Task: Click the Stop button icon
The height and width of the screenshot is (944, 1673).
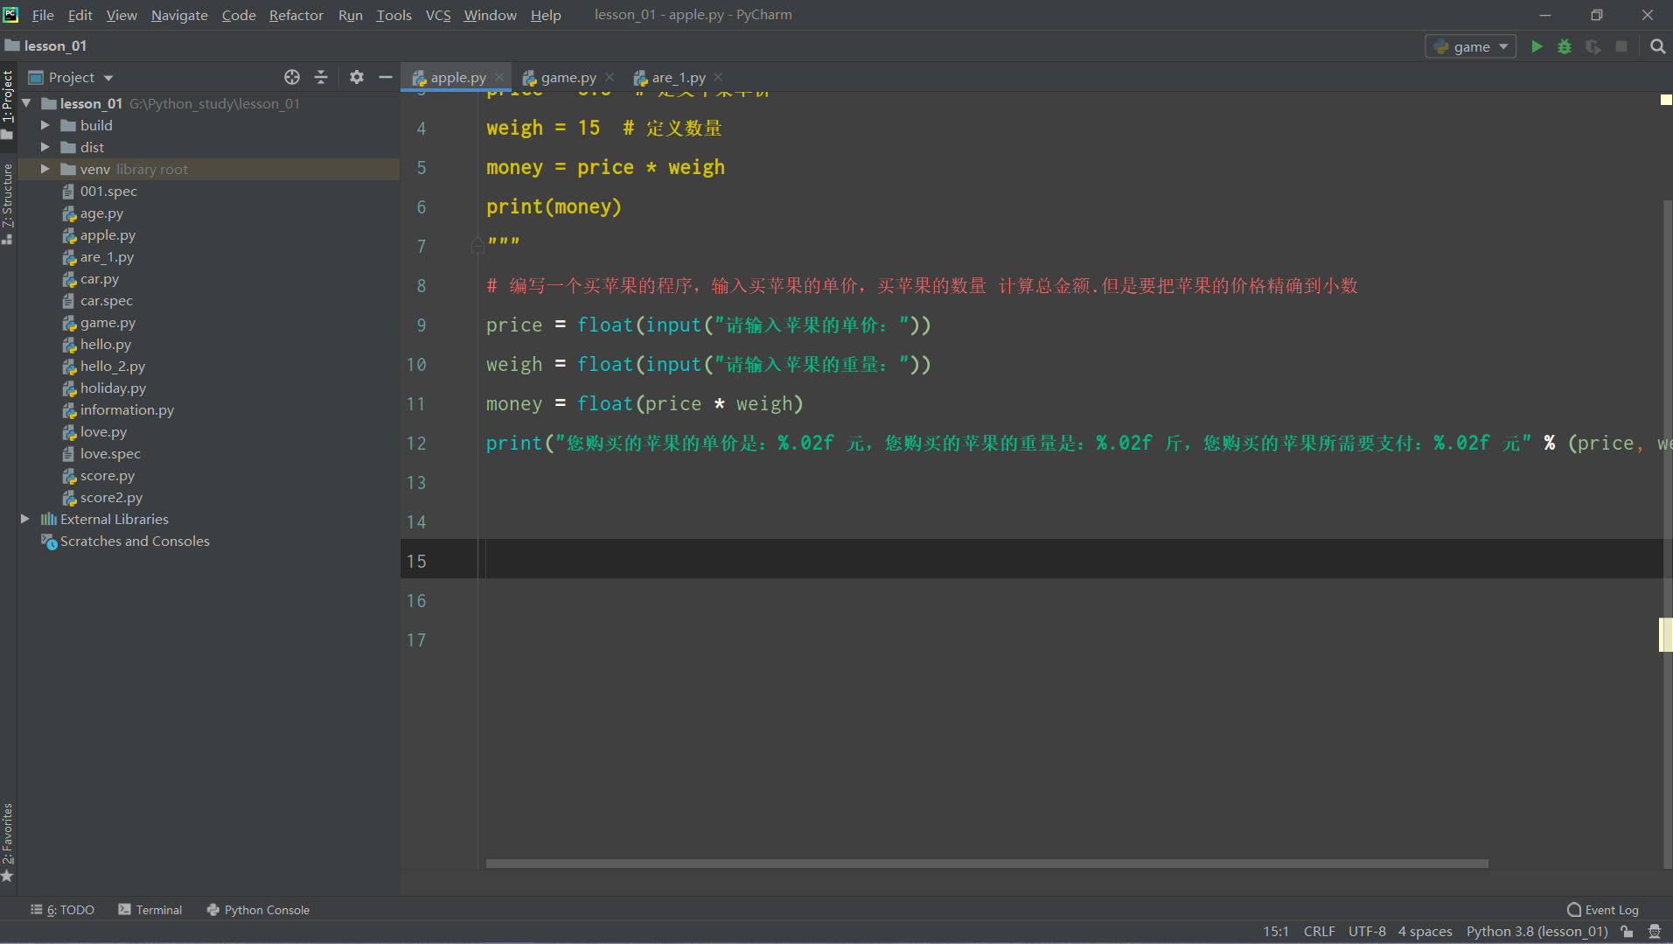Action: click(1621, 46)
